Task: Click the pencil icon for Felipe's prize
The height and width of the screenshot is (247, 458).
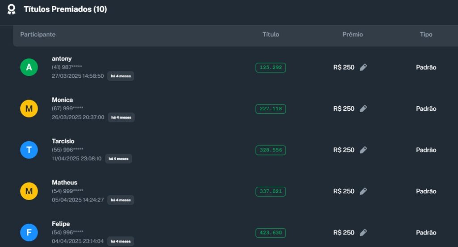Action: point(363,233)
